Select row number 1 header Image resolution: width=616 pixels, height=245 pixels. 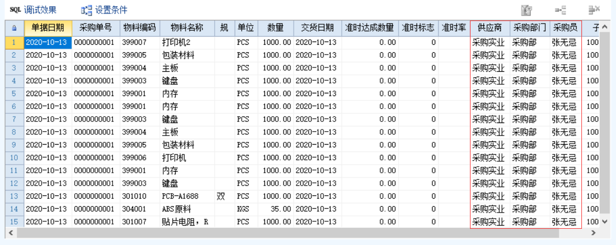15,42
